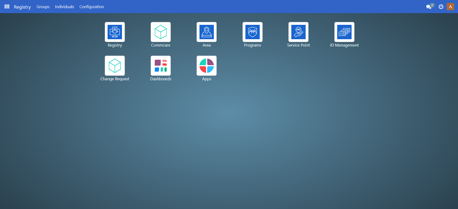Launch ID Management app

coord(344,32)
